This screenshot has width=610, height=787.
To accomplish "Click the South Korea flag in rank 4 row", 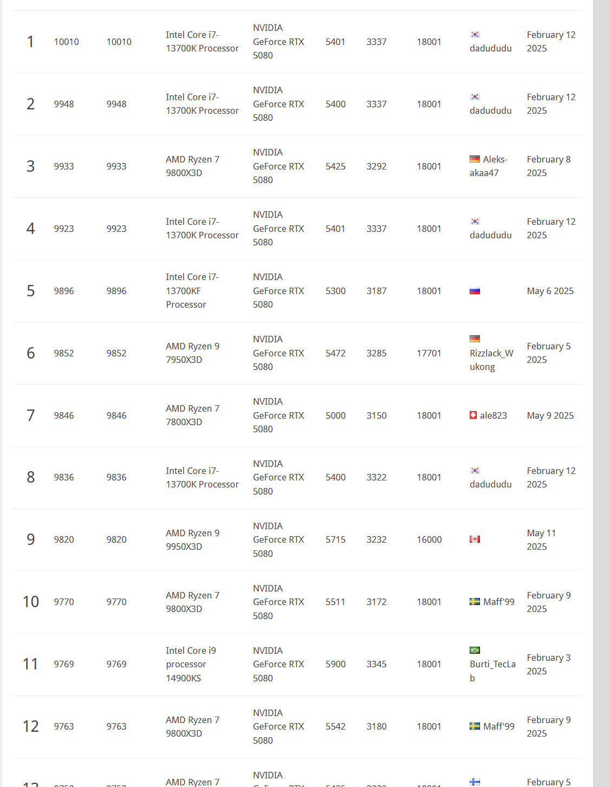I will coord(475,222).
